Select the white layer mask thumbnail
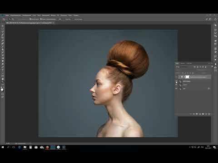The width and height of the screenshot is (218, 163). [188, 77]
